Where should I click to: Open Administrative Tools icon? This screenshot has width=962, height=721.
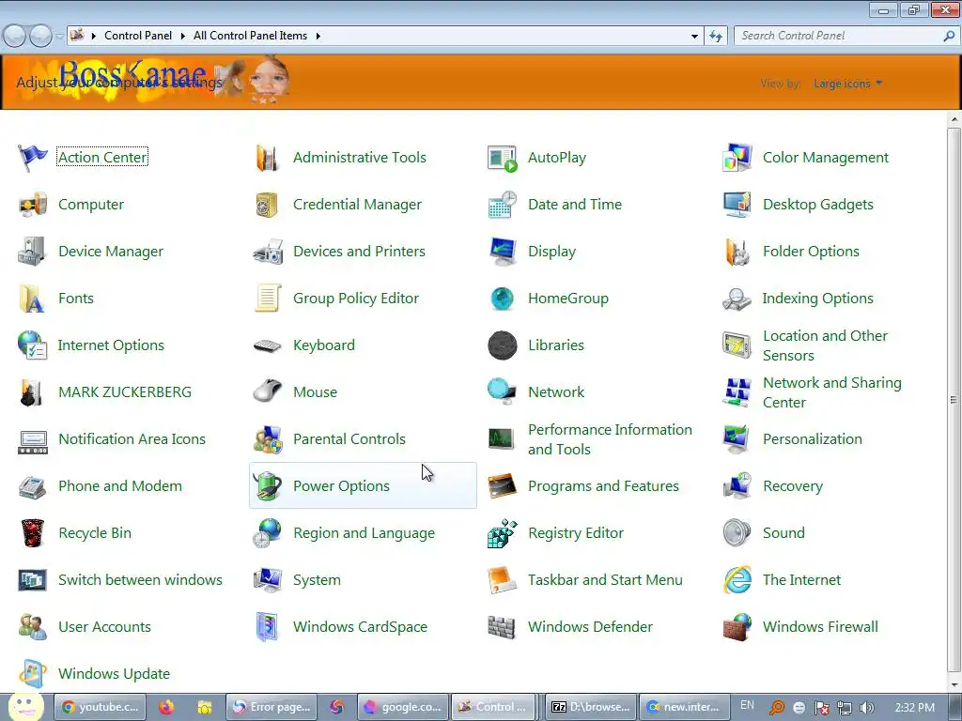pyautogui.click(x=268, y=158)
